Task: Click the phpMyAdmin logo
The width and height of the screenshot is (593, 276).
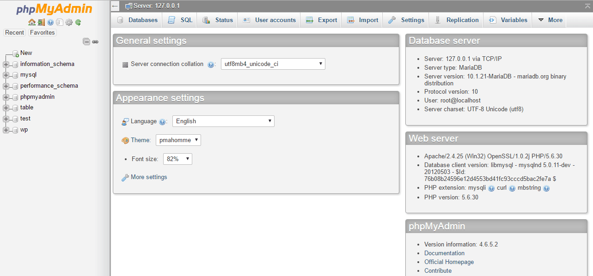Action: click(55, 9)
